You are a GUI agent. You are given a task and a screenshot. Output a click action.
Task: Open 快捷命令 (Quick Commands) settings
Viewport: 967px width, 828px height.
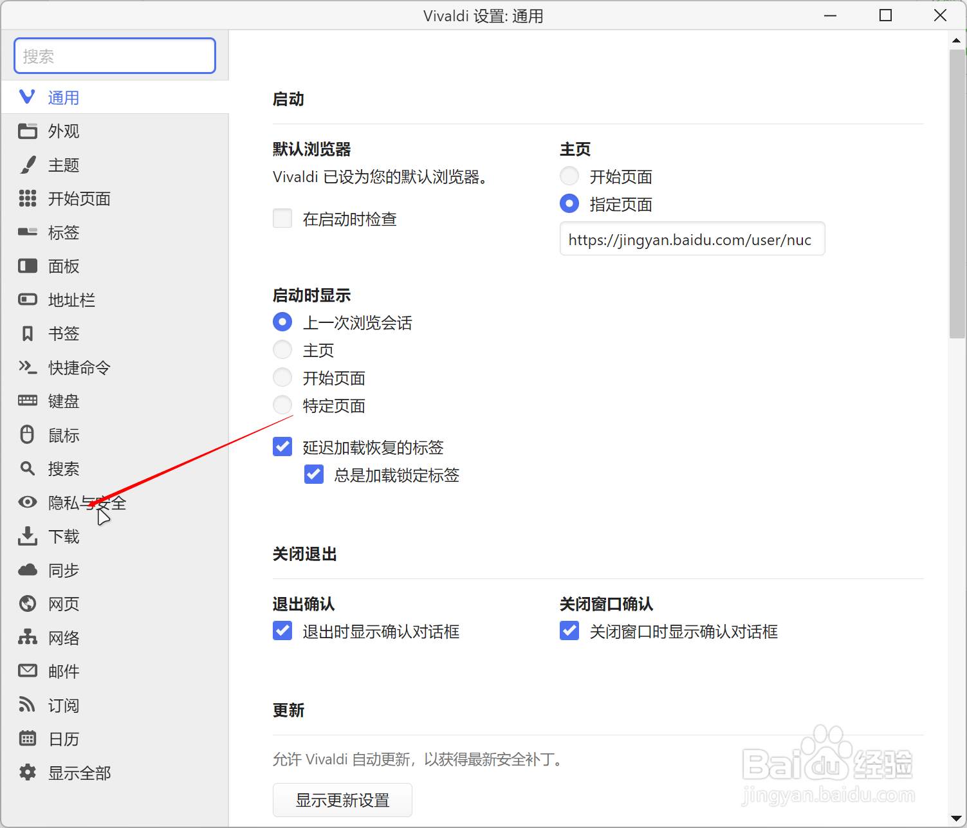coord(78,367)
